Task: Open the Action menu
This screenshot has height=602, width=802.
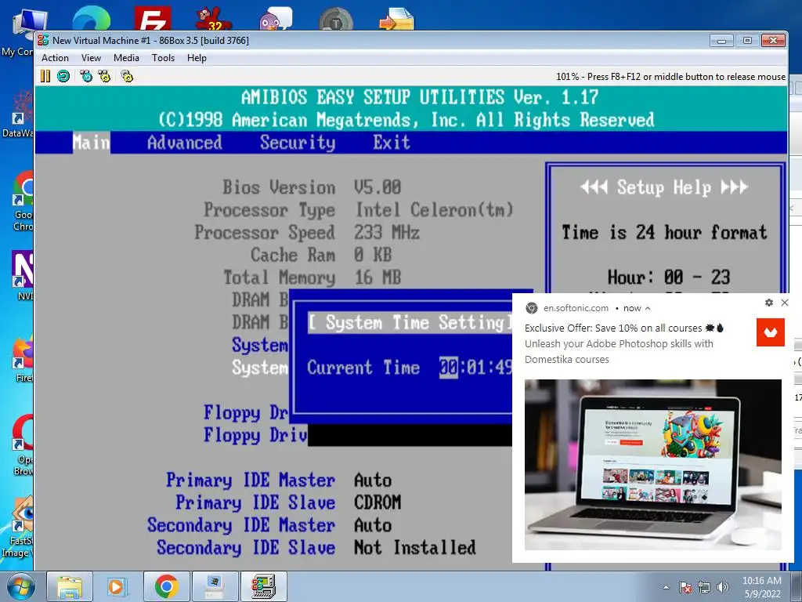Action: click(55, 58)
